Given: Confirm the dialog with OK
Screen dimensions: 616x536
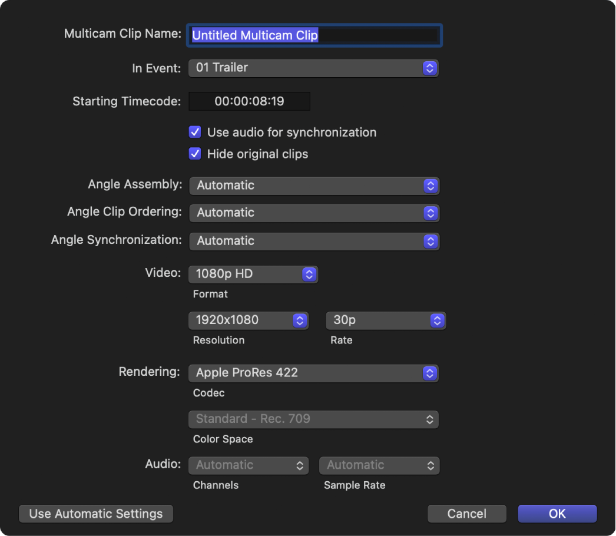Looking at the screenshot, I should (x=557, y=513).
